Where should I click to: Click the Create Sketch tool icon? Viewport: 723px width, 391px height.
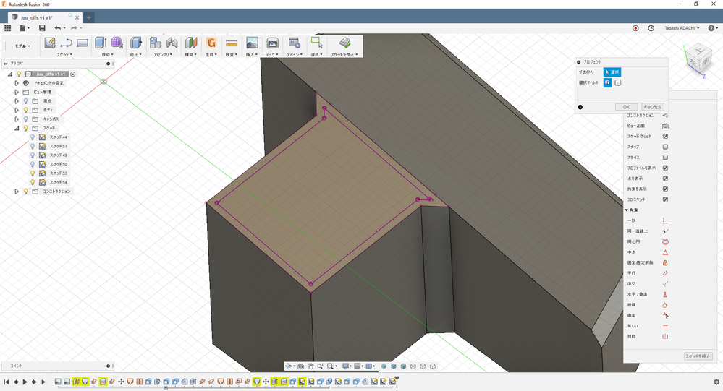[x=50, y=43]
